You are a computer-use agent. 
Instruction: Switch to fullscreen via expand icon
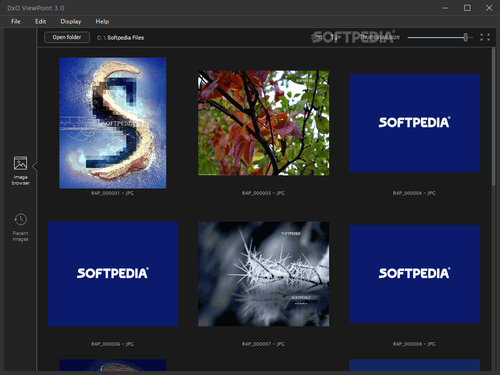point(485,37)
